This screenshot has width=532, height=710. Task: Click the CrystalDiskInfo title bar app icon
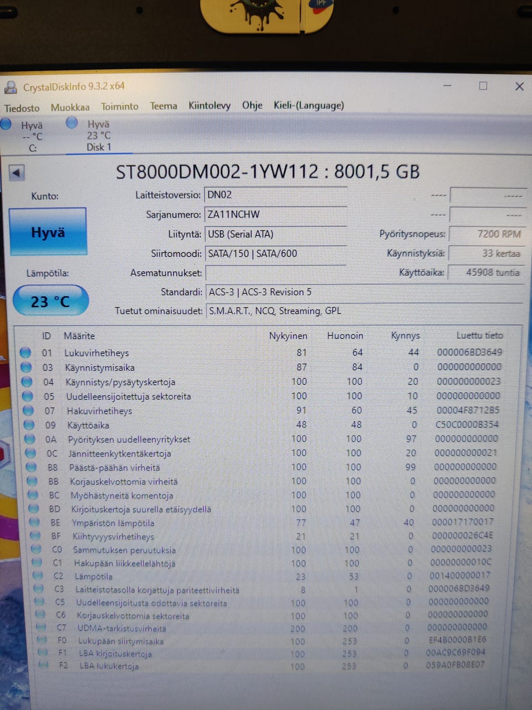[x=11, y=87]
